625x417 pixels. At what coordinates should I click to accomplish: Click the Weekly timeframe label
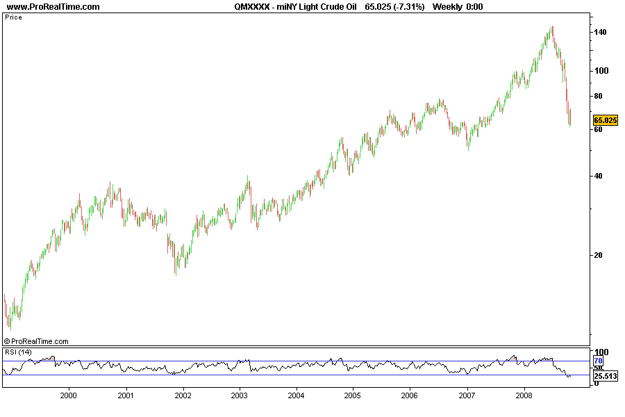447,7
